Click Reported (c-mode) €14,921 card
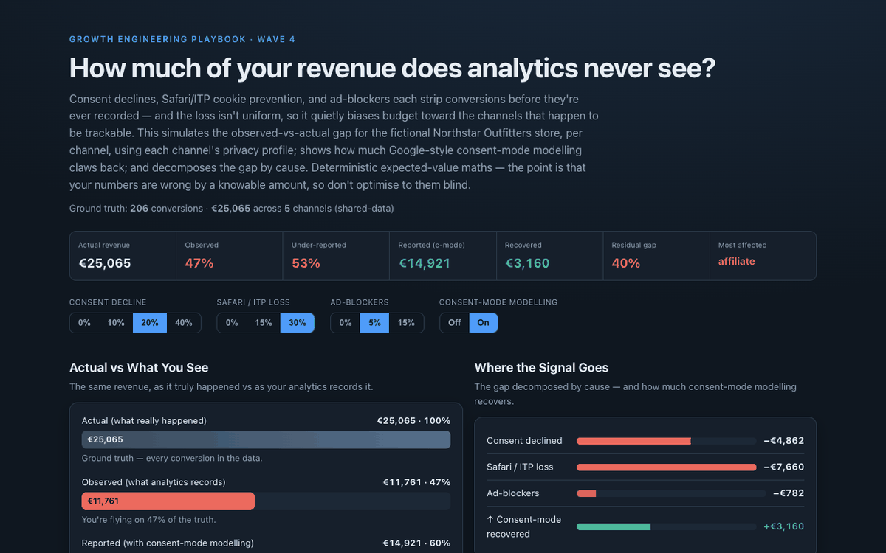 point(442,256)
